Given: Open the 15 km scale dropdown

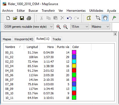Looking at the screenshot, I should pyautogui.click(x=80, y=27).
